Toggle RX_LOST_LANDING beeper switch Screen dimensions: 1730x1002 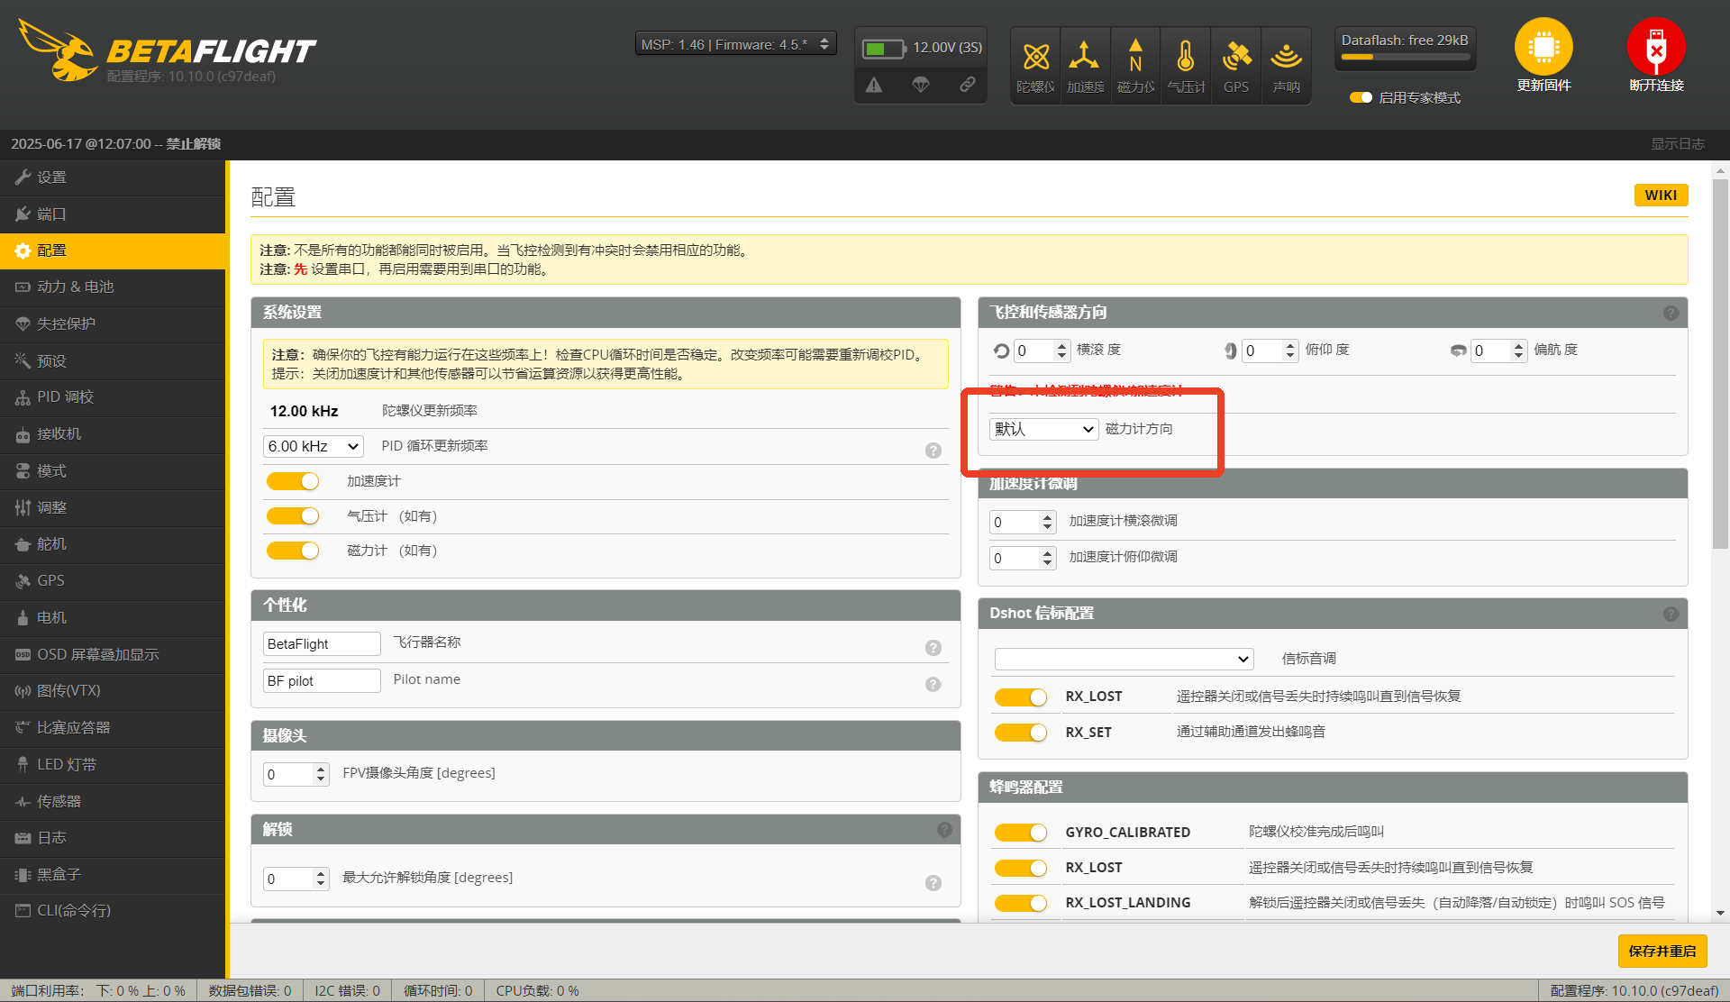[x=1021, y=903]
